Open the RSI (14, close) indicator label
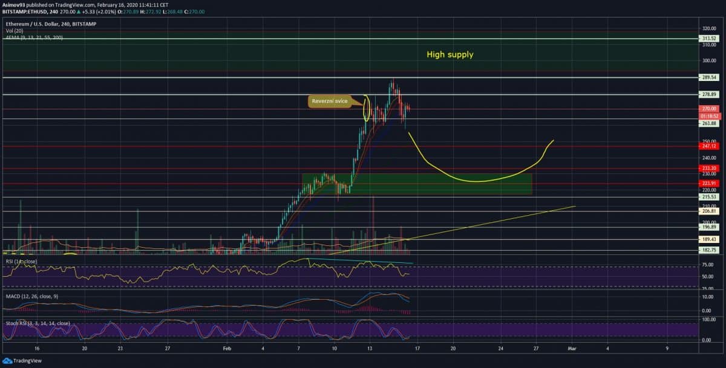 pos(22,261)
